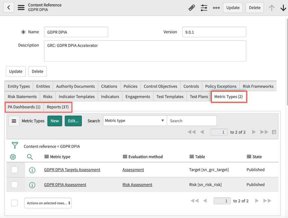Open the Risk Assessment evaluation method link
Screen dimensions: 288x218
(137, 185)
